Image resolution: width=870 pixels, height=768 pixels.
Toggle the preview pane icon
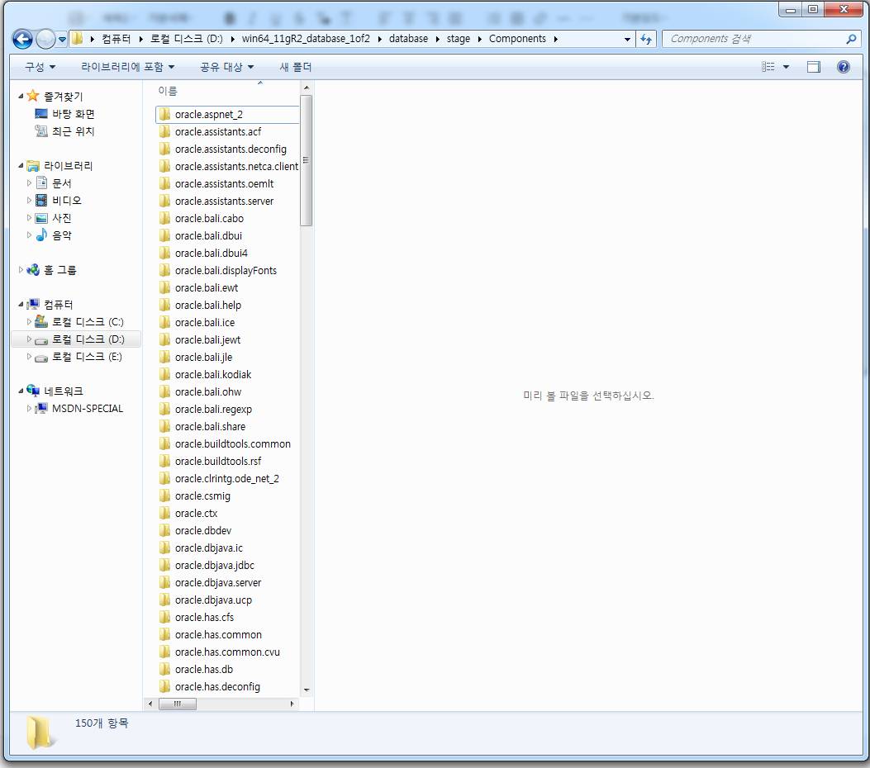pyautogui.click(x=814, y=67)
